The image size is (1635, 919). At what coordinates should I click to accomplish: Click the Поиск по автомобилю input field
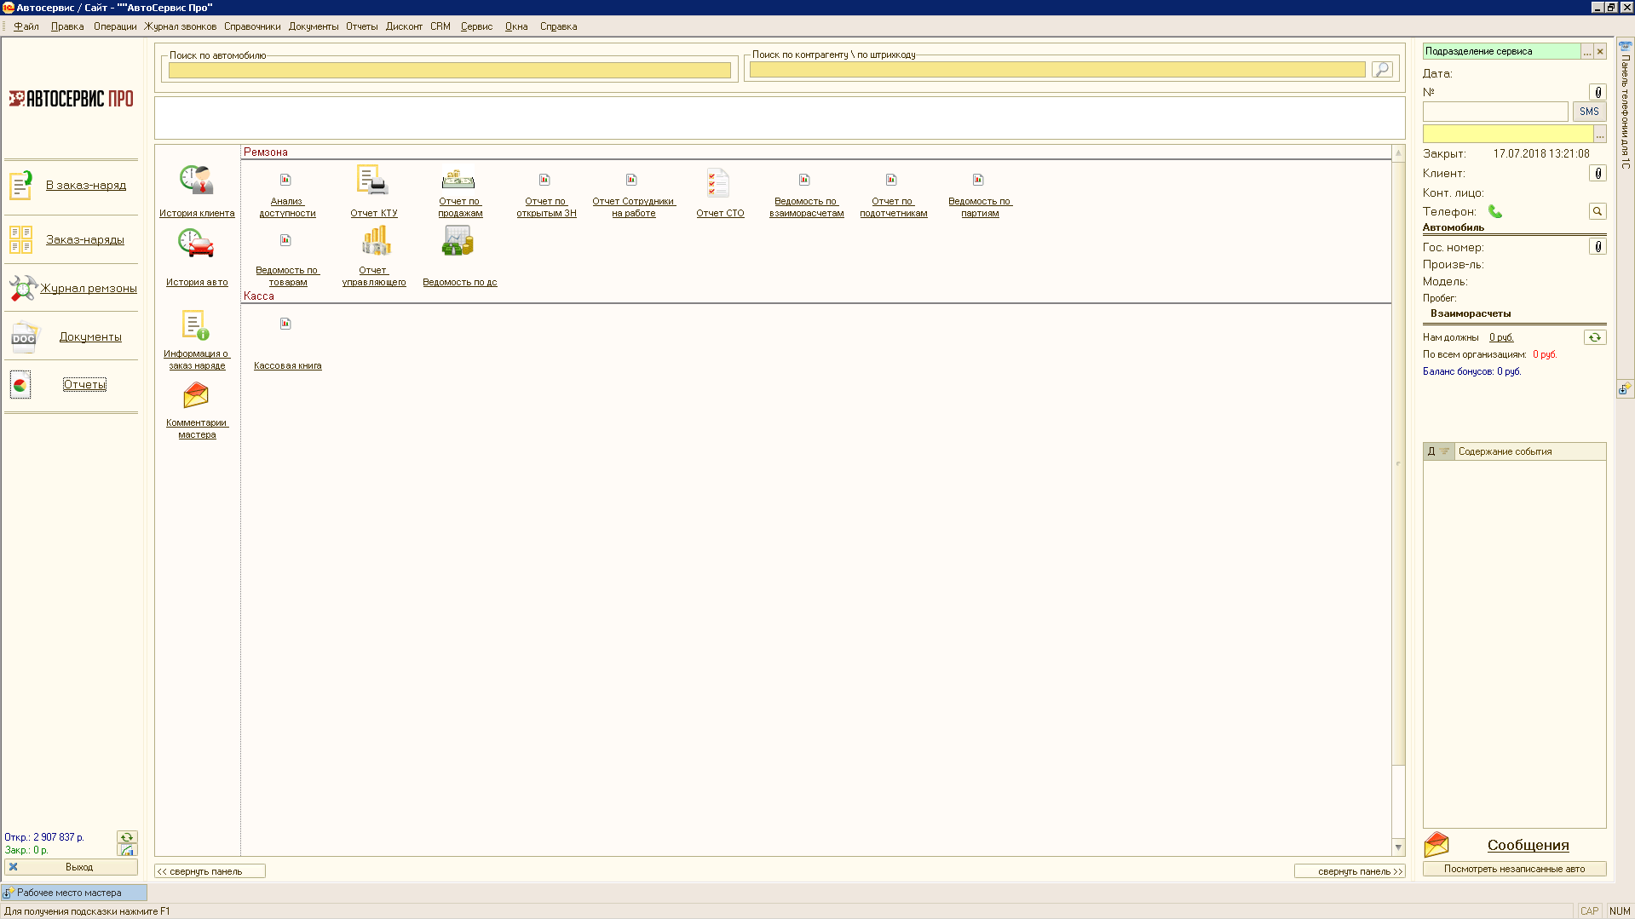coord(449,71)
